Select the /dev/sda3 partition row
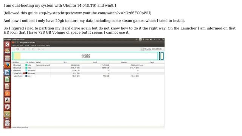The width and height of the screenshot is (242, 136). click(88, 71)
